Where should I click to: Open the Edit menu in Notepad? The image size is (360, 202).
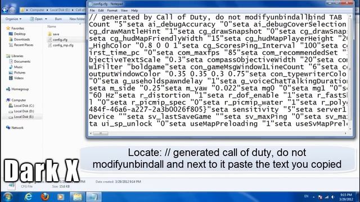pos(101,11)
